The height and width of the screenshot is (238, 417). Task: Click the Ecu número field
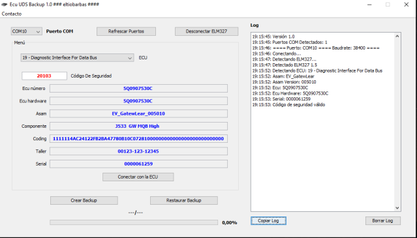138,89
